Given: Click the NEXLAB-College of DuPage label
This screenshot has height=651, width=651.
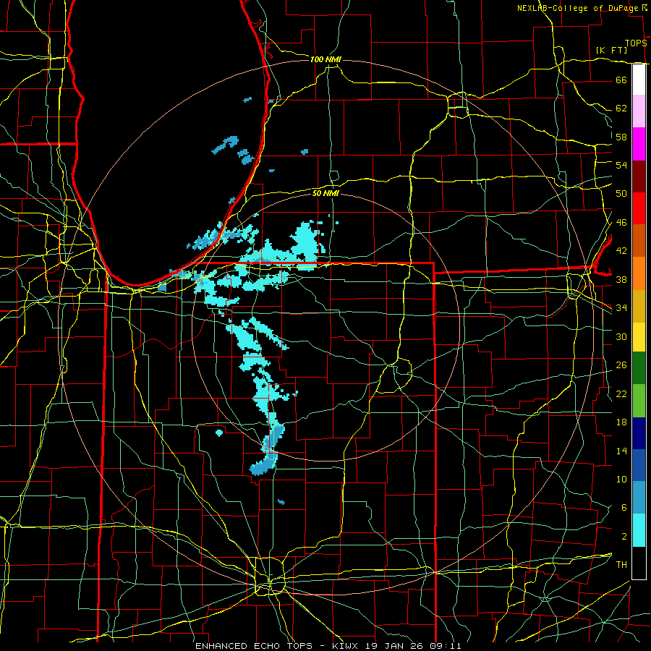Looking at the screenshot, I should (x=577, y=8).
